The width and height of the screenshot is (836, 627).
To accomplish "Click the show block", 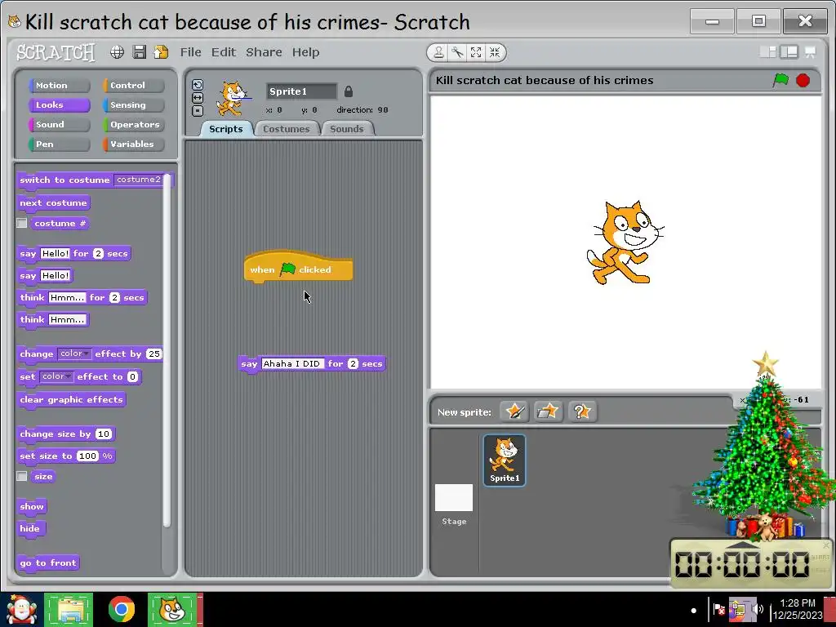I will (x=32, y=506).
